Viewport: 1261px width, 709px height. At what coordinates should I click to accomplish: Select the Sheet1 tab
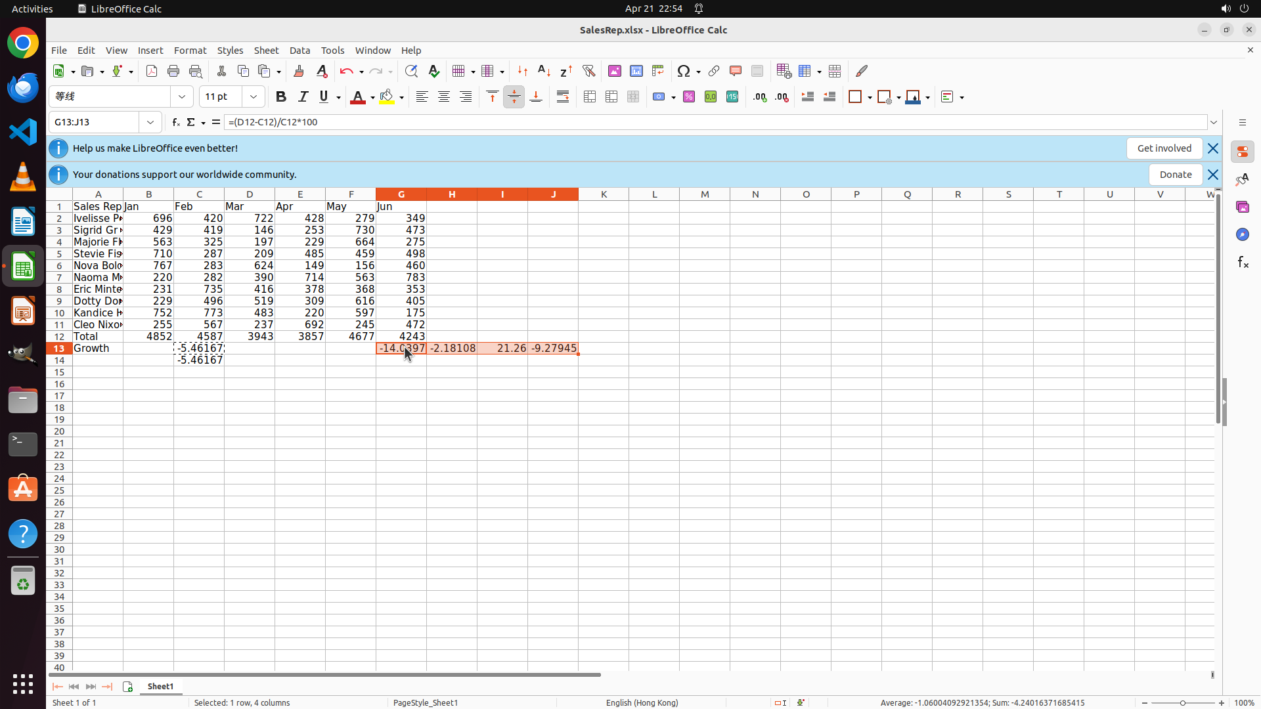pos(160,686)
